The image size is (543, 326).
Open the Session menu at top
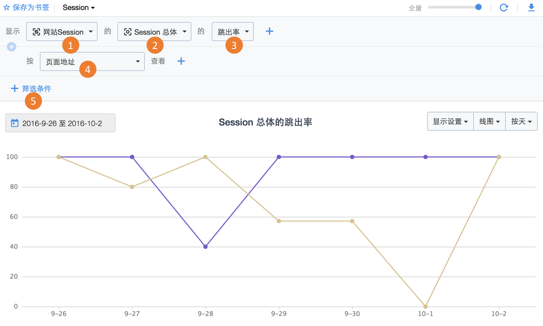(x=79, y=7)
